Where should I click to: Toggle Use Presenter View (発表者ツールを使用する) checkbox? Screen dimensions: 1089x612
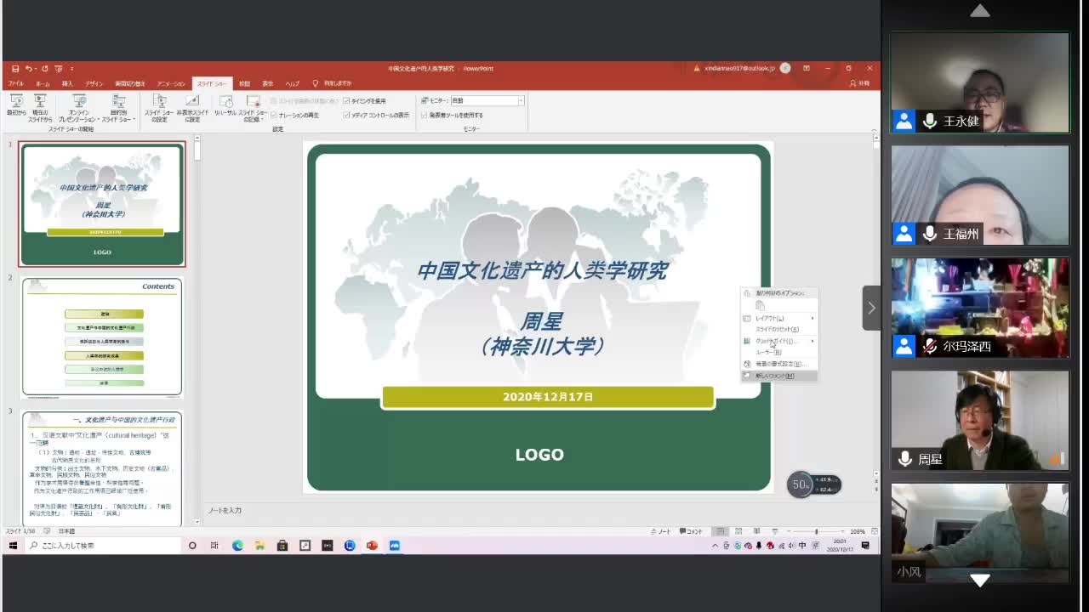tap(452, 115)
